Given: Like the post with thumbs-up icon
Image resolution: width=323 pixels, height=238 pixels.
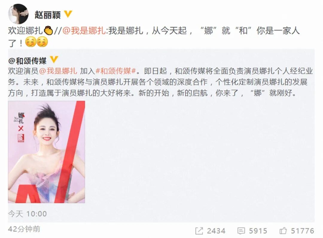Looking at the screenshot, I should 283,231.
